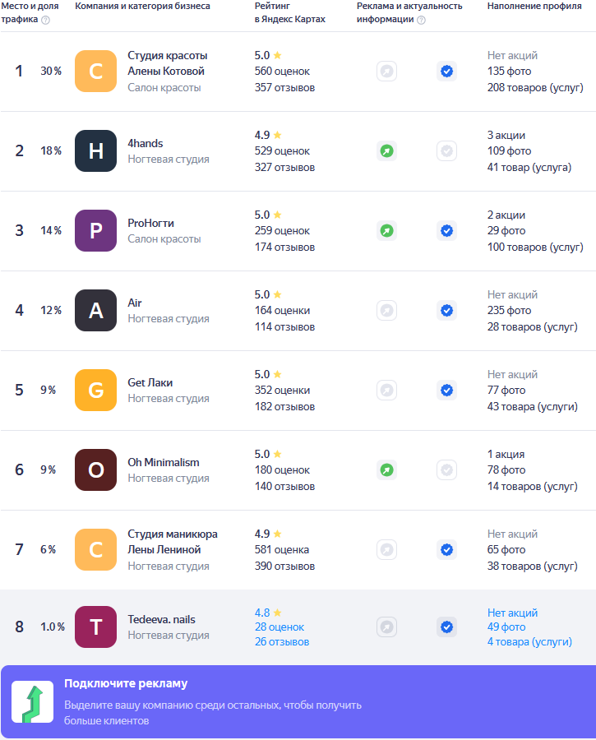Open the 26 отзывов link for Tedeeva. nails
Viewport: 596px width, 740px height.
[x=282, y=642]
